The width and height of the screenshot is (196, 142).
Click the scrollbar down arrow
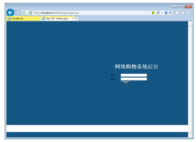click(x=190, y=133)
